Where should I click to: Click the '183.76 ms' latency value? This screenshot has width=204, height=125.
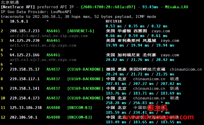116,93
